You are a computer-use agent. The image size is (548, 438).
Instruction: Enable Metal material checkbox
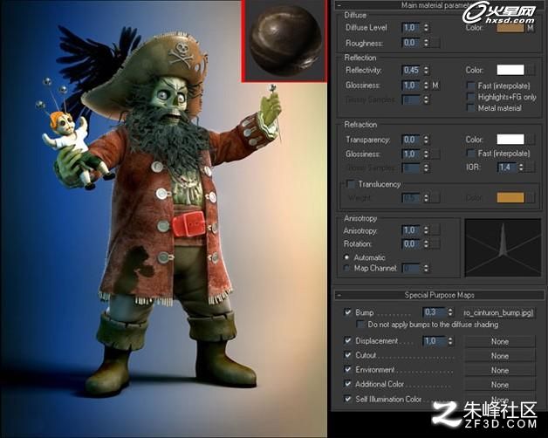pos(471,108)
